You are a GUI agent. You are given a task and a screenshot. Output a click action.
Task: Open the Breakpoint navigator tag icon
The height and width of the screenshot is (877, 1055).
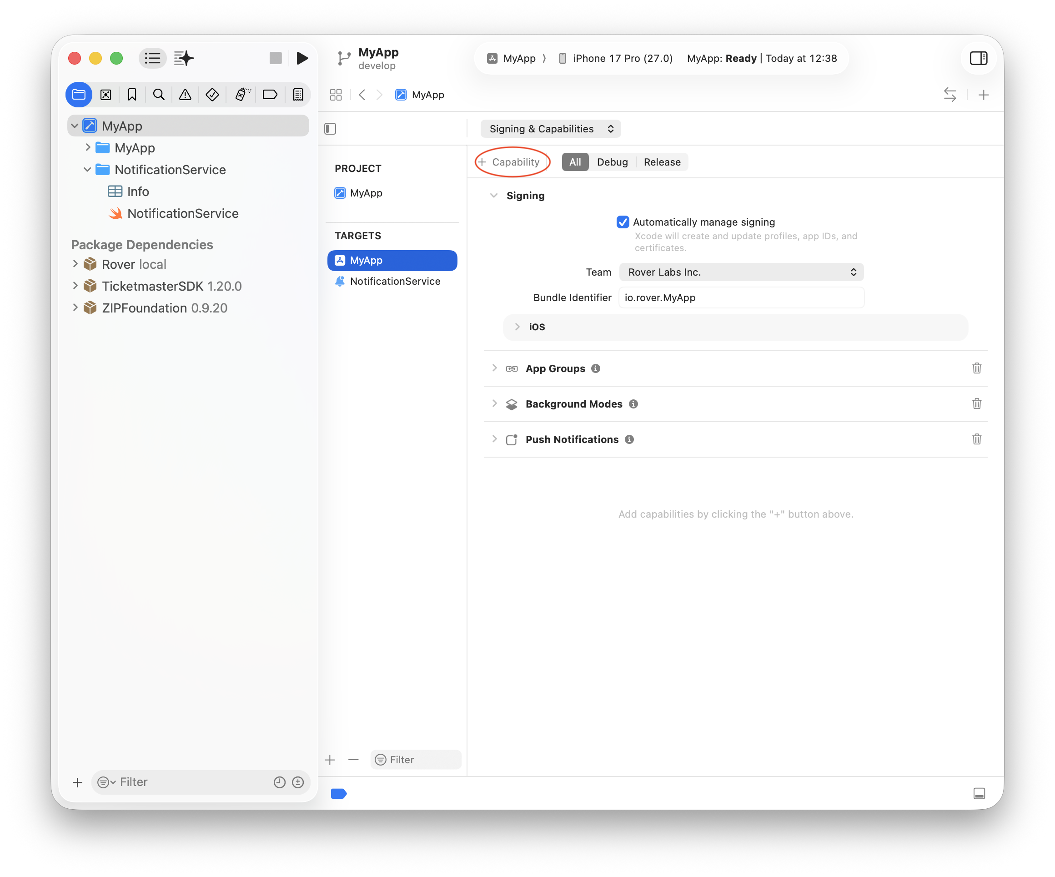[270, 95]
